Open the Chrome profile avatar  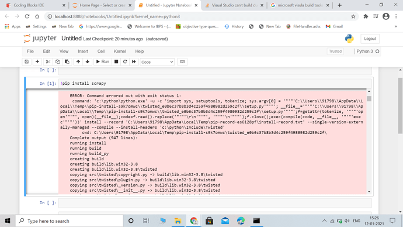point(386,16)
